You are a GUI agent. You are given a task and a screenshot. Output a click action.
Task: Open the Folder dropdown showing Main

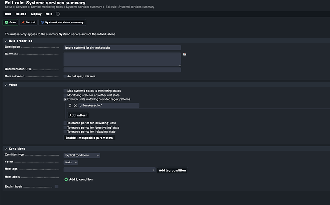pyautogui.click(x=71, y=162)
